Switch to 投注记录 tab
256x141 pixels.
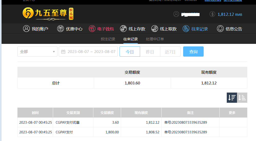point(108,39)
